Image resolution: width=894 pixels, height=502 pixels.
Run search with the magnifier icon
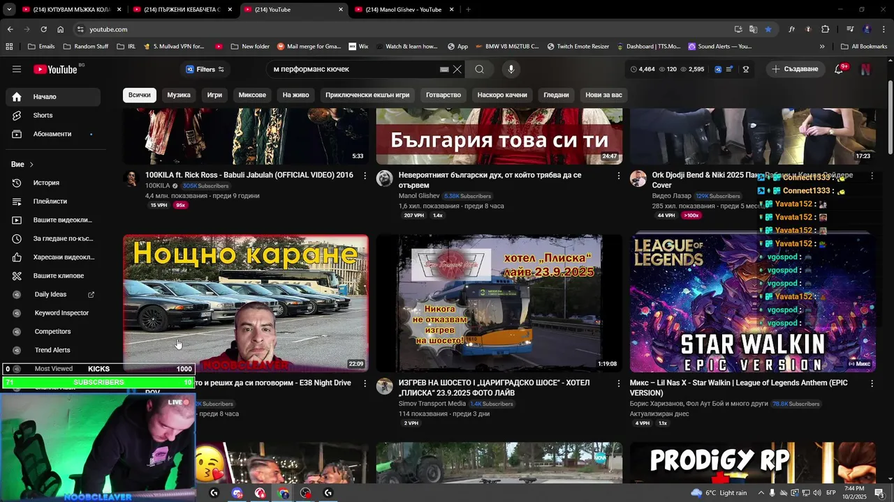(x=479, y=69)
